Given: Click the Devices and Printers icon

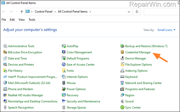Looking at the screenshot, I should (x=5, y=65).
